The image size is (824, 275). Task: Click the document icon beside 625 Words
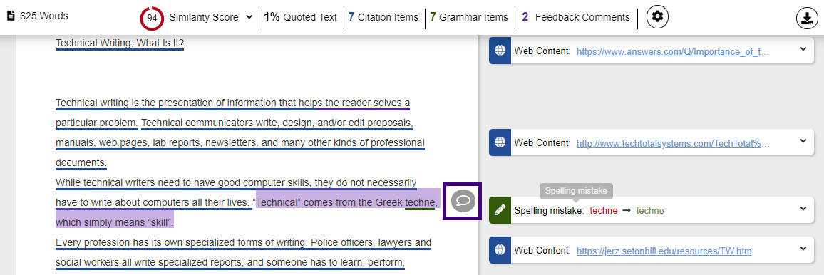pos(11,16)
